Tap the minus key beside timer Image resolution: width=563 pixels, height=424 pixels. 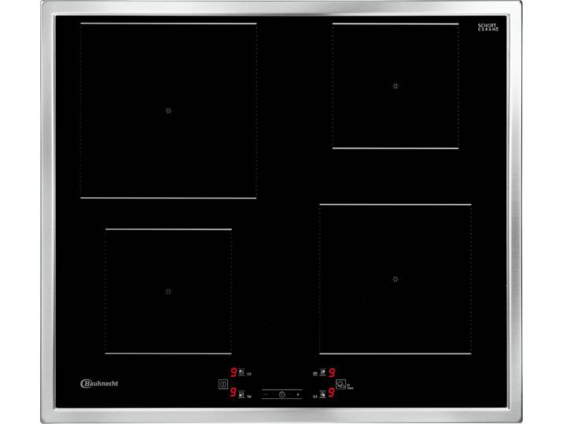(x=266, y=395)
